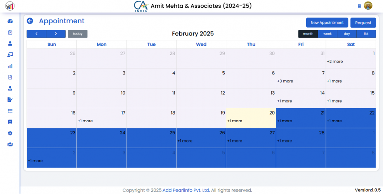
Task: Open the bar chart icon in sidebar
Action: pos(10,66)
